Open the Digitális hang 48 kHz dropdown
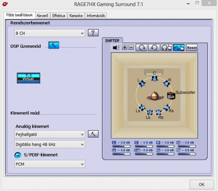 [x=50, y=144]
